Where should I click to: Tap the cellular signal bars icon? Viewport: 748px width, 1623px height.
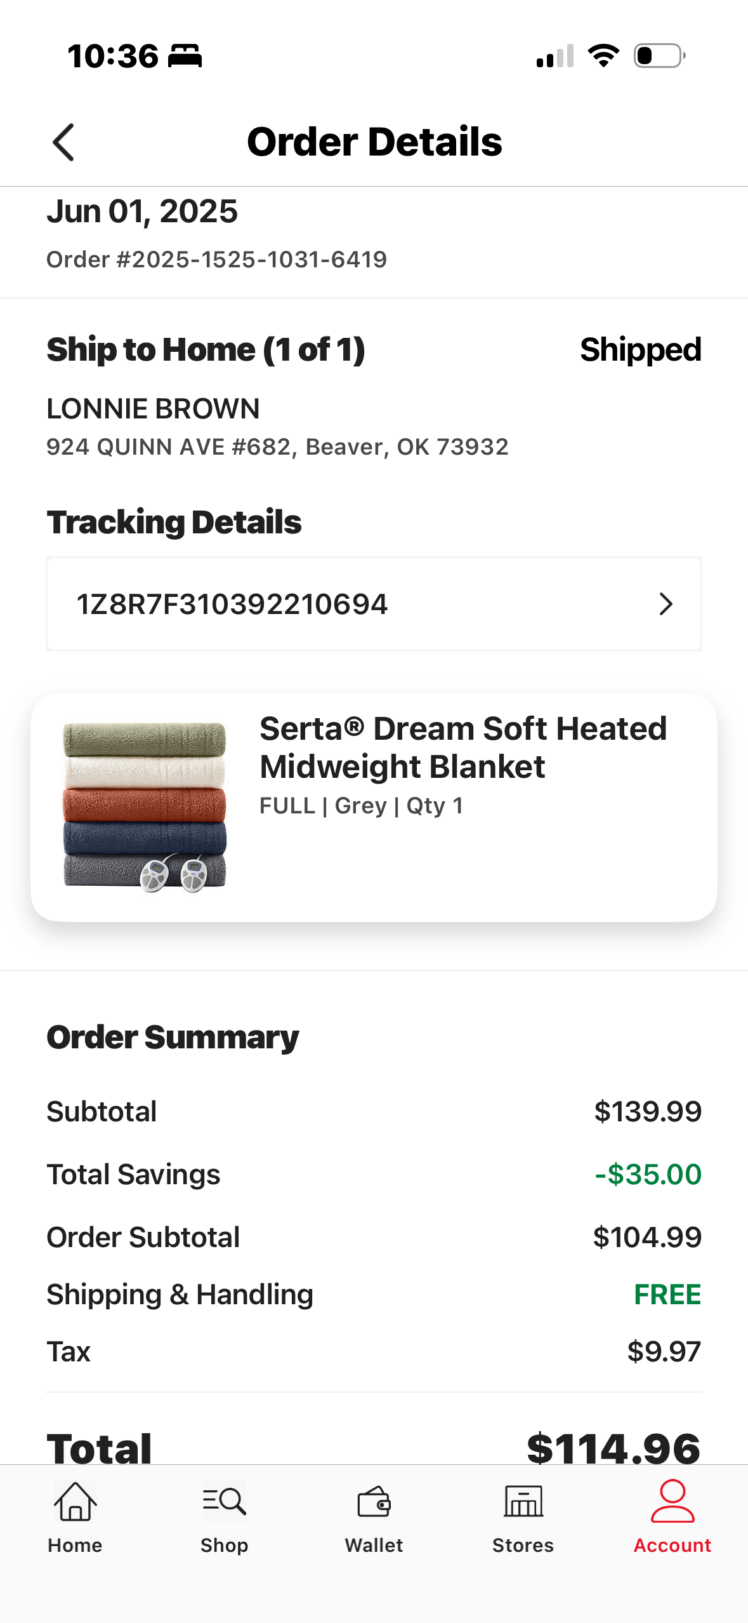(555, 56)
